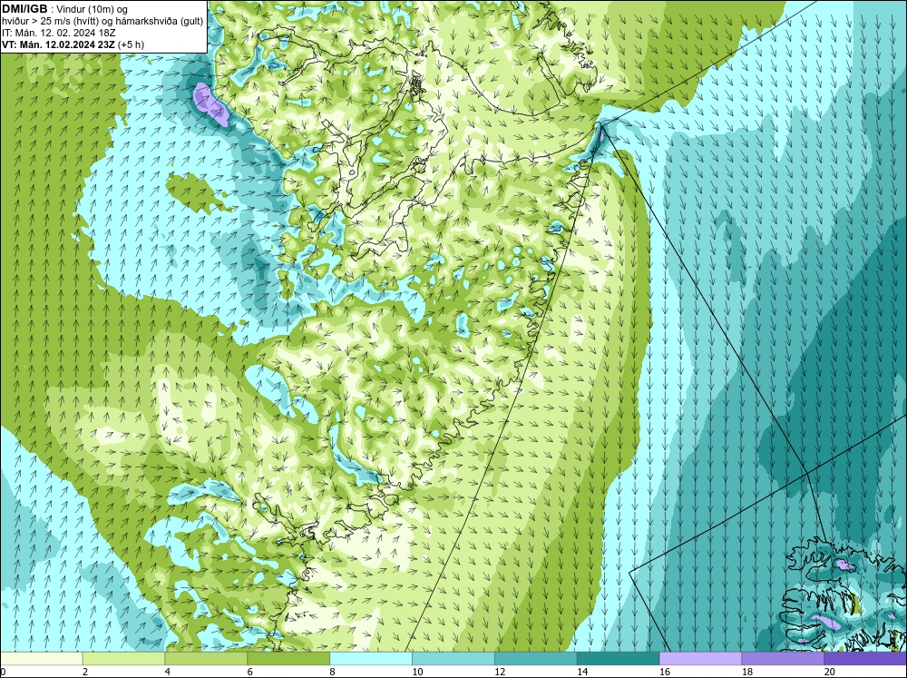Click the teal 12–14 m/s legend swatch
907x678 pixels.
click(536, 658)
